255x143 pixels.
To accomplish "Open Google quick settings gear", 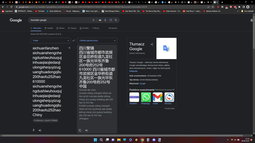I will click(252, 20).
